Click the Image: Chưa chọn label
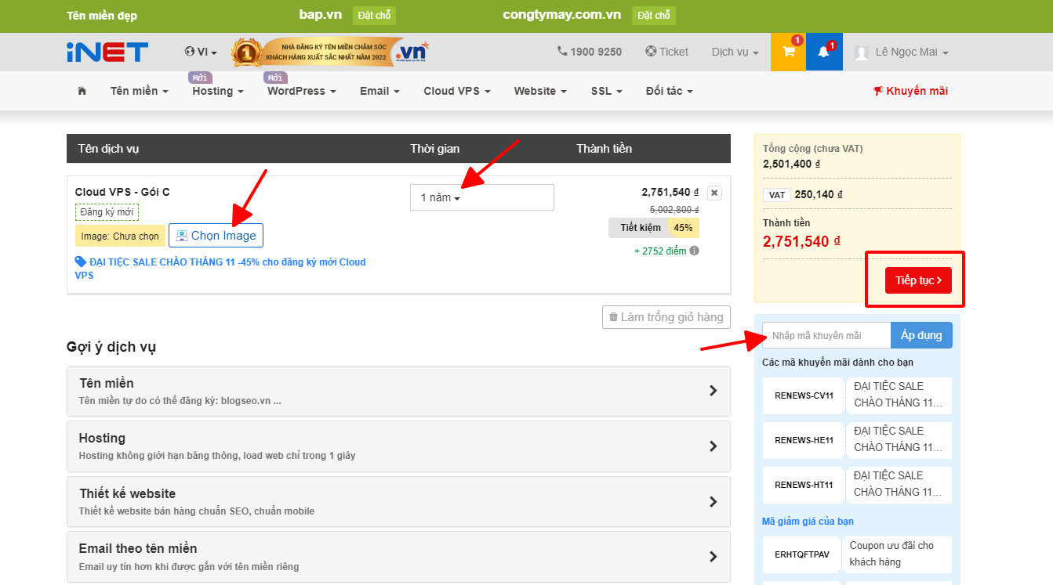The image size is (1053, 585). pyautogui.click(x=120, y=236)
